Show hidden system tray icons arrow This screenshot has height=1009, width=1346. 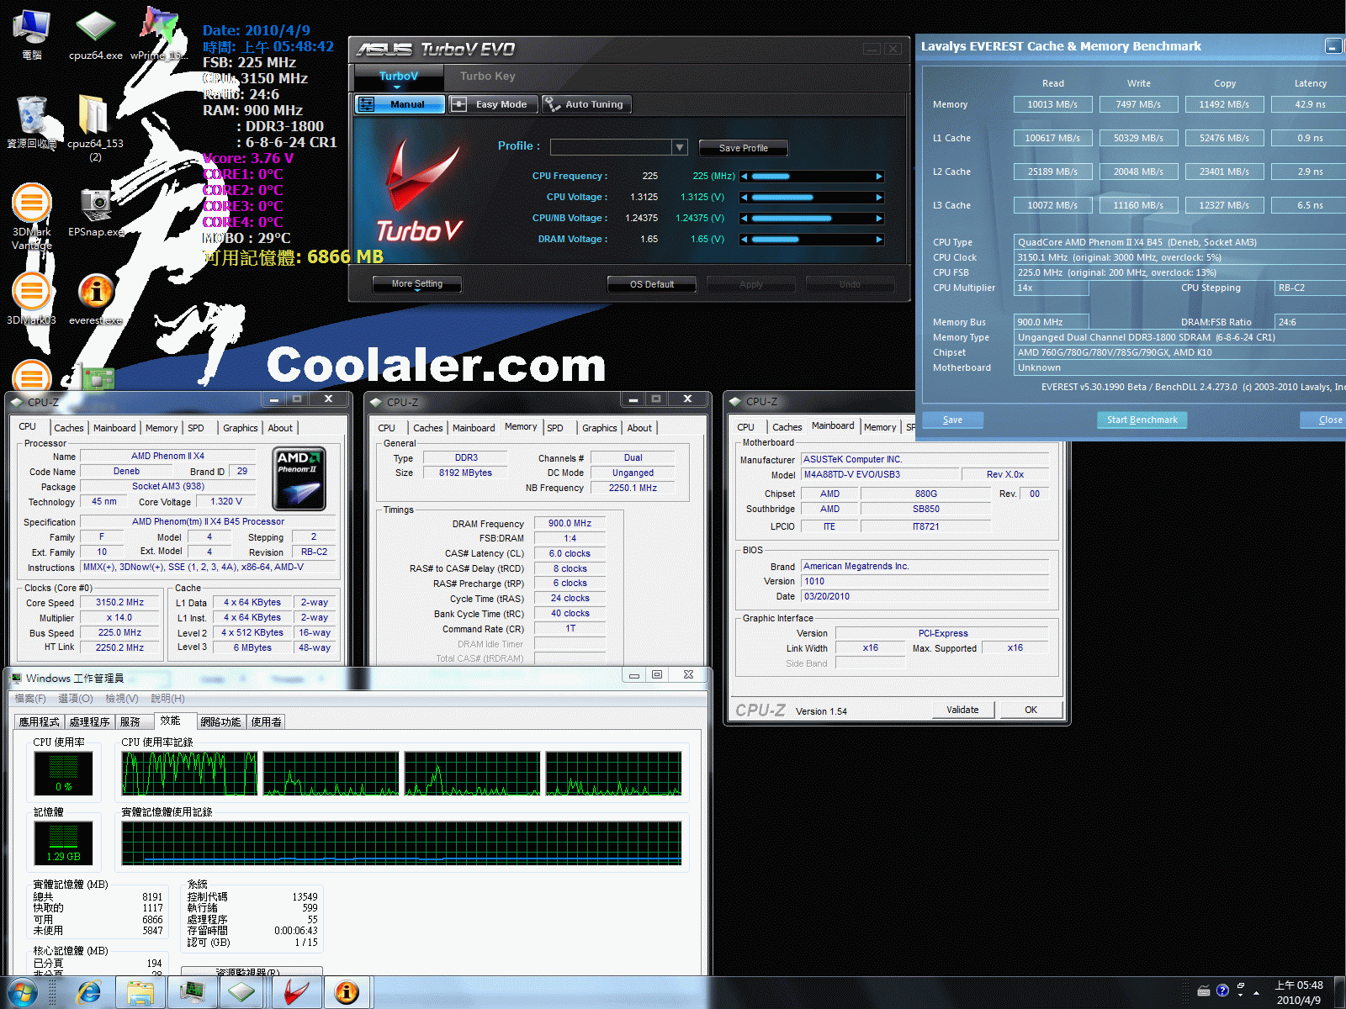coord(1257,992)
